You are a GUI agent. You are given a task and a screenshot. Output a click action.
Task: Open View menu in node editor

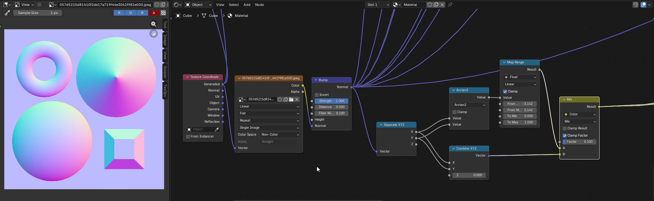[x=220, y=5]
